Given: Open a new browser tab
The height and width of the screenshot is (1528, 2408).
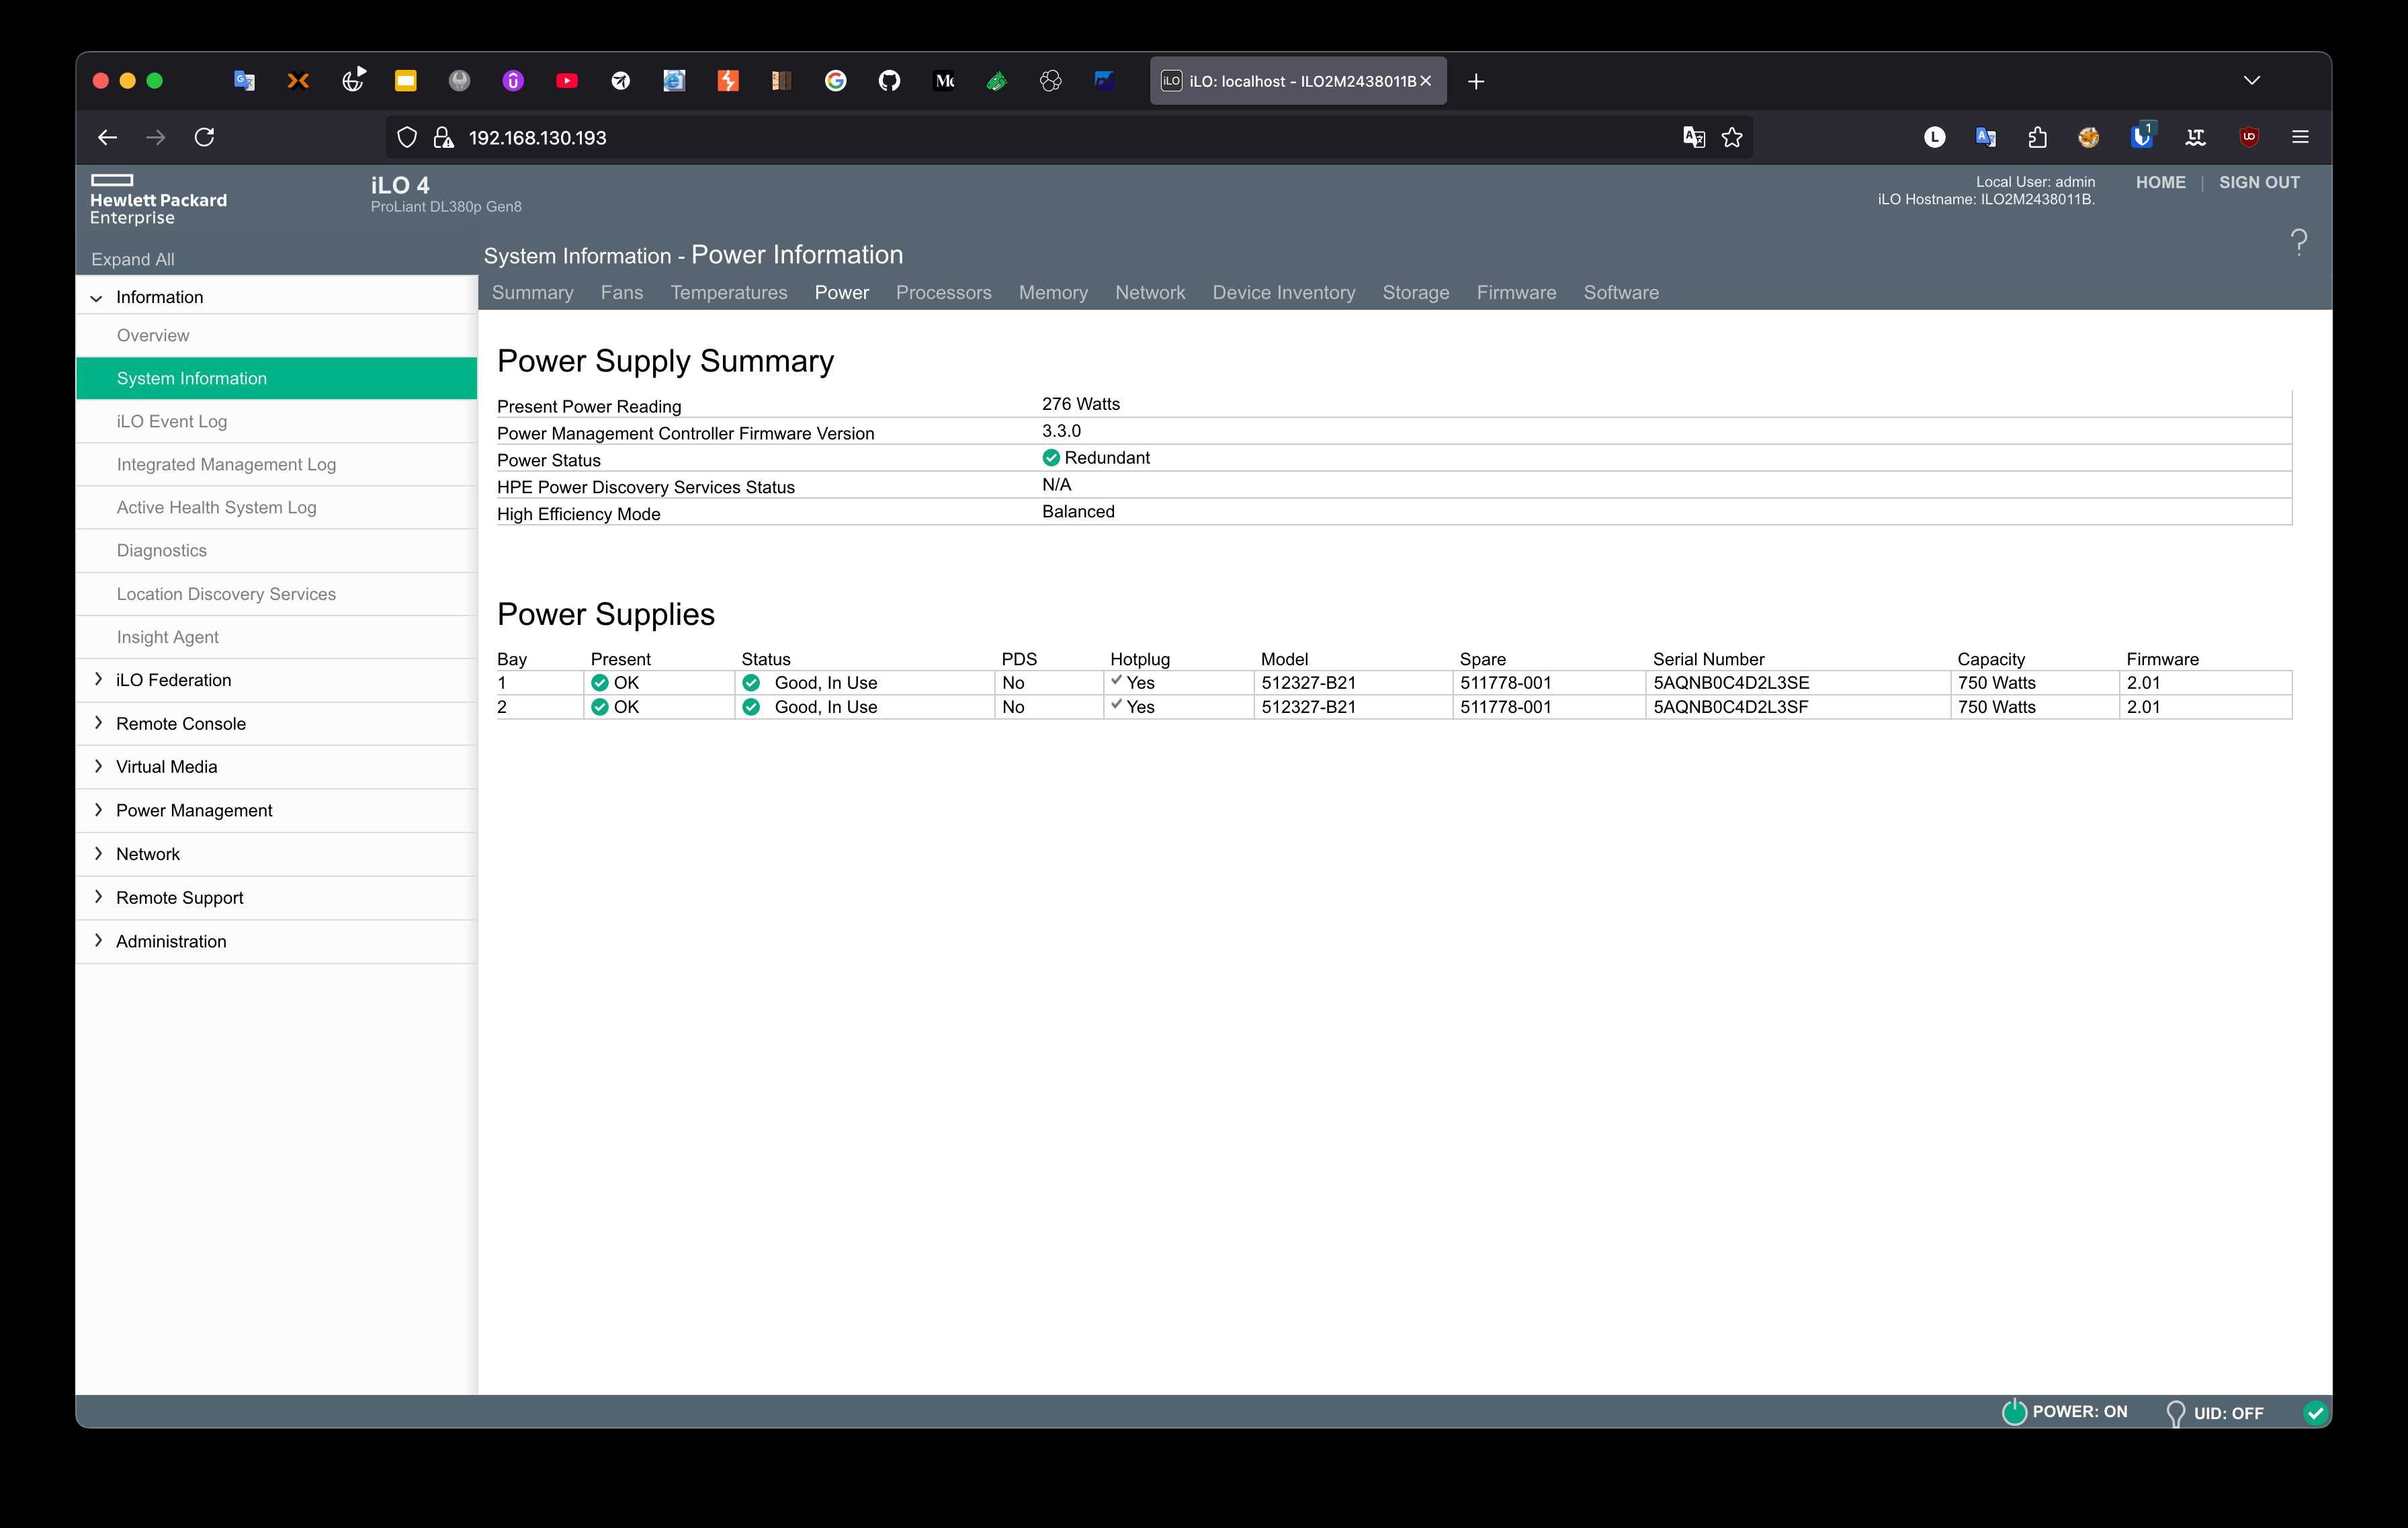Looking at the screenshot, I should 1476,81.
